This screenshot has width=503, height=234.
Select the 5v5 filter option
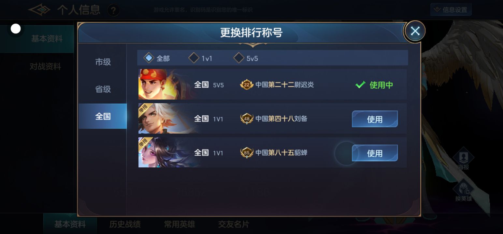246,58
